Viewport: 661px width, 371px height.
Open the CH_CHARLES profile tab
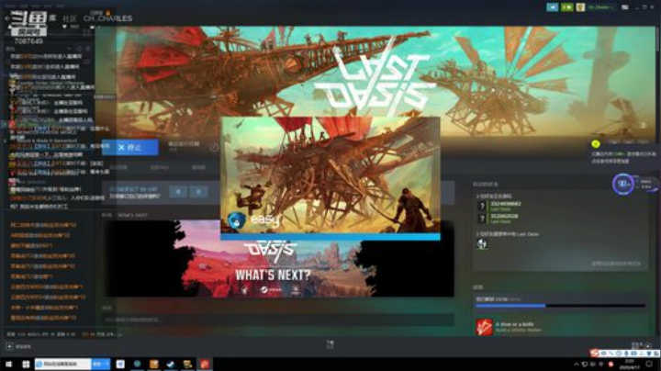coord(108,18)
